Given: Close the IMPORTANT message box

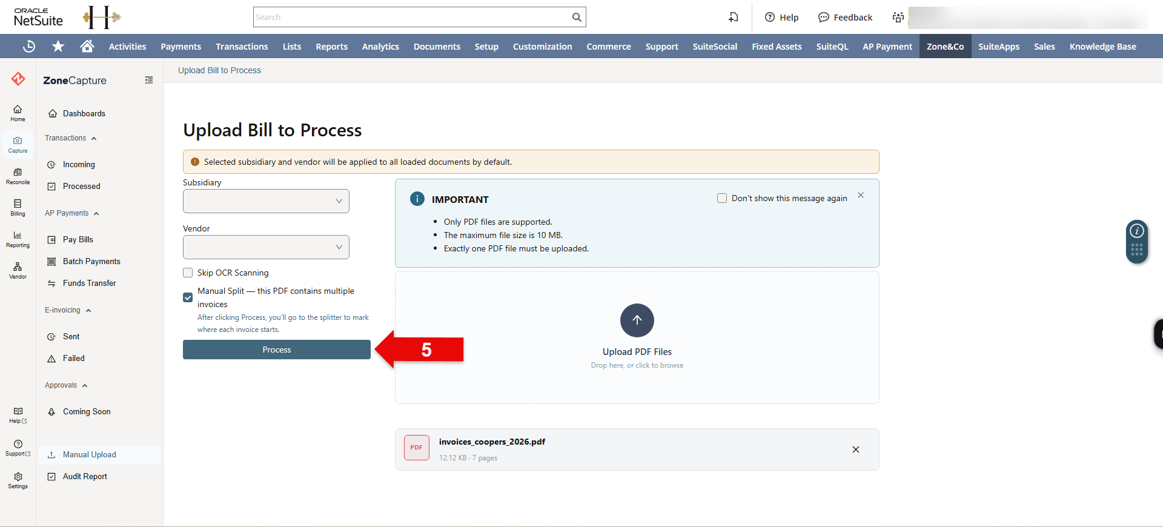Looking at the screenshot, I should (861, 195).
